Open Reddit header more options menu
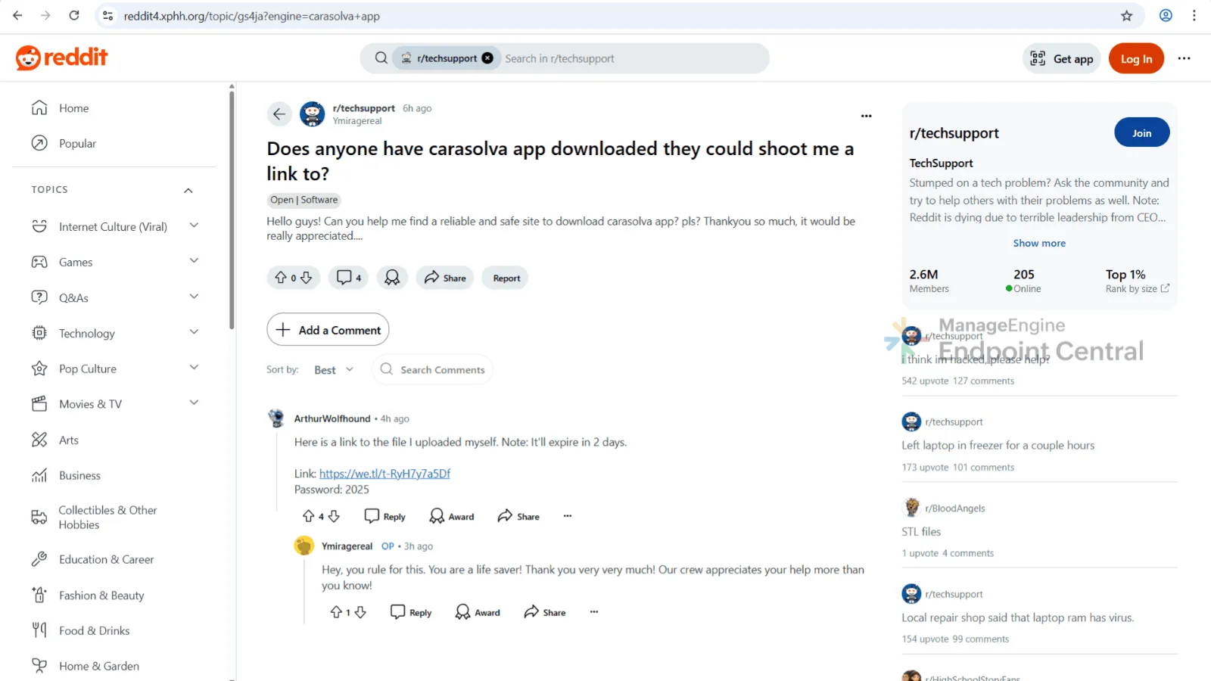The image size is (1211, 681). [x=1184, y=58]
